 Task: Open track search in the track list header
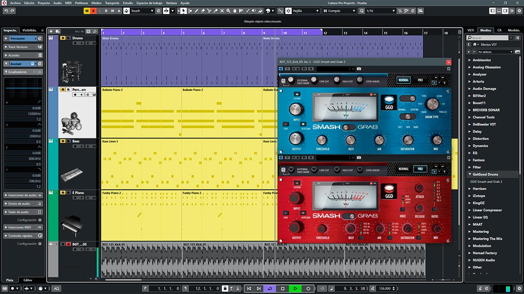pos(94,31)
